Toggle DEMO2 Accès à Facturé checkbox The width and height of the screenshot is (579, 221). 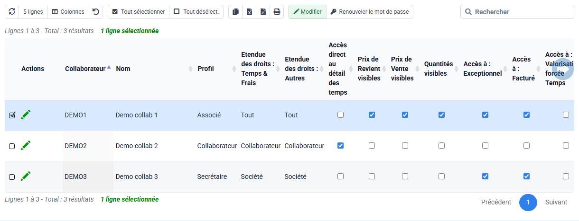click(526, 145)
